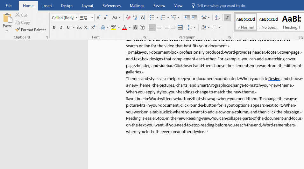Toggle show paragraph marks button
The height and width of the screenshot is (169, 304).
click(227, 18)
